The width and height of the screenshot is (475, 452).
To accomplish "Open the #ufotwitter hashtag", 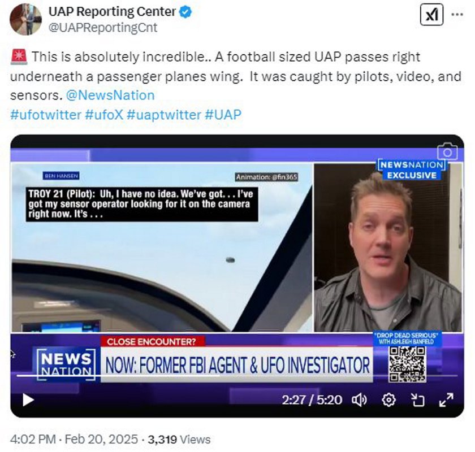I will [46, 115].
